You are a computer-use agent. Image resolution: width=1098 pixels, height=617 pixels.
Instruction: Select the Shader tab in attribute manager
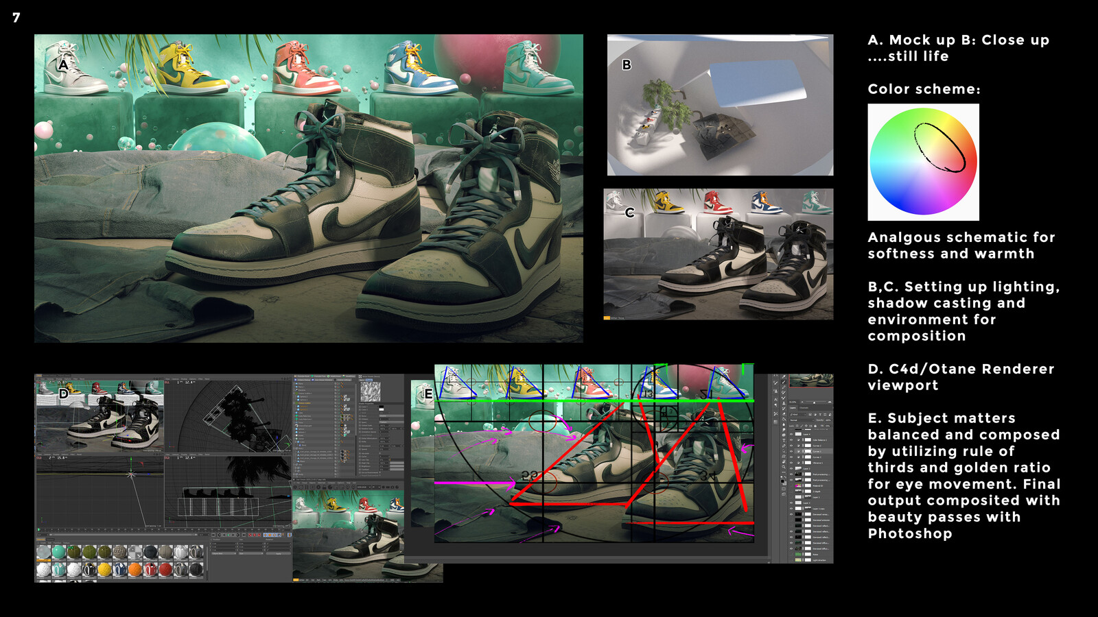(369, 380)
